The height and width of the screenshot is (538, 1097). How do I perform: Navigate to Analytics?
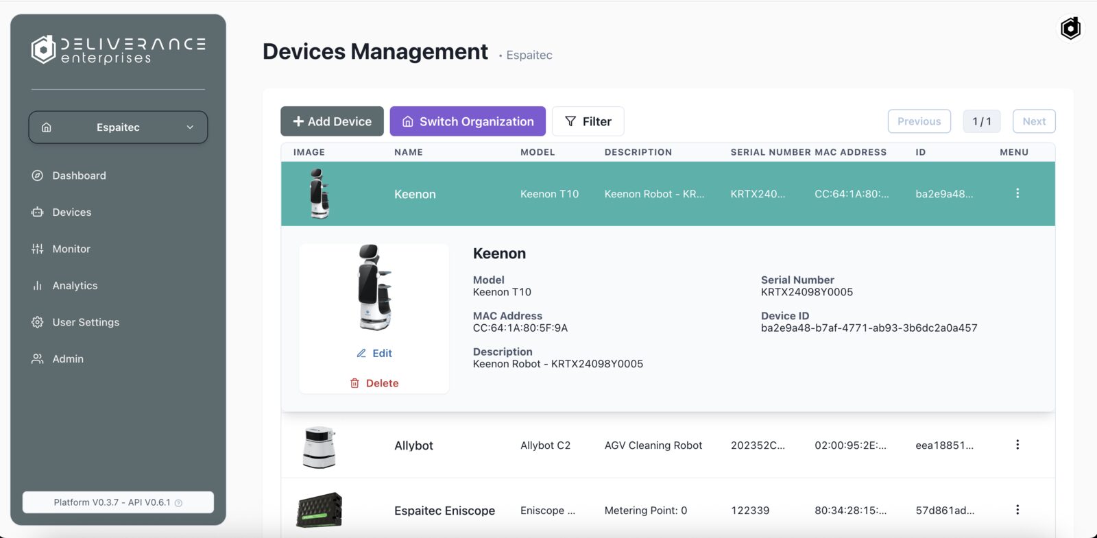tap(75, 286)
